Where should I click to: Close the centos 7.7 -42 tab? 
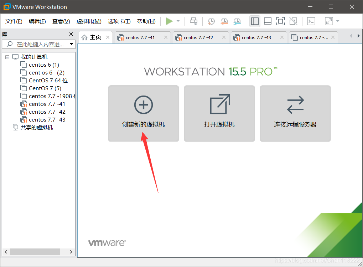[x=224, y=37]
